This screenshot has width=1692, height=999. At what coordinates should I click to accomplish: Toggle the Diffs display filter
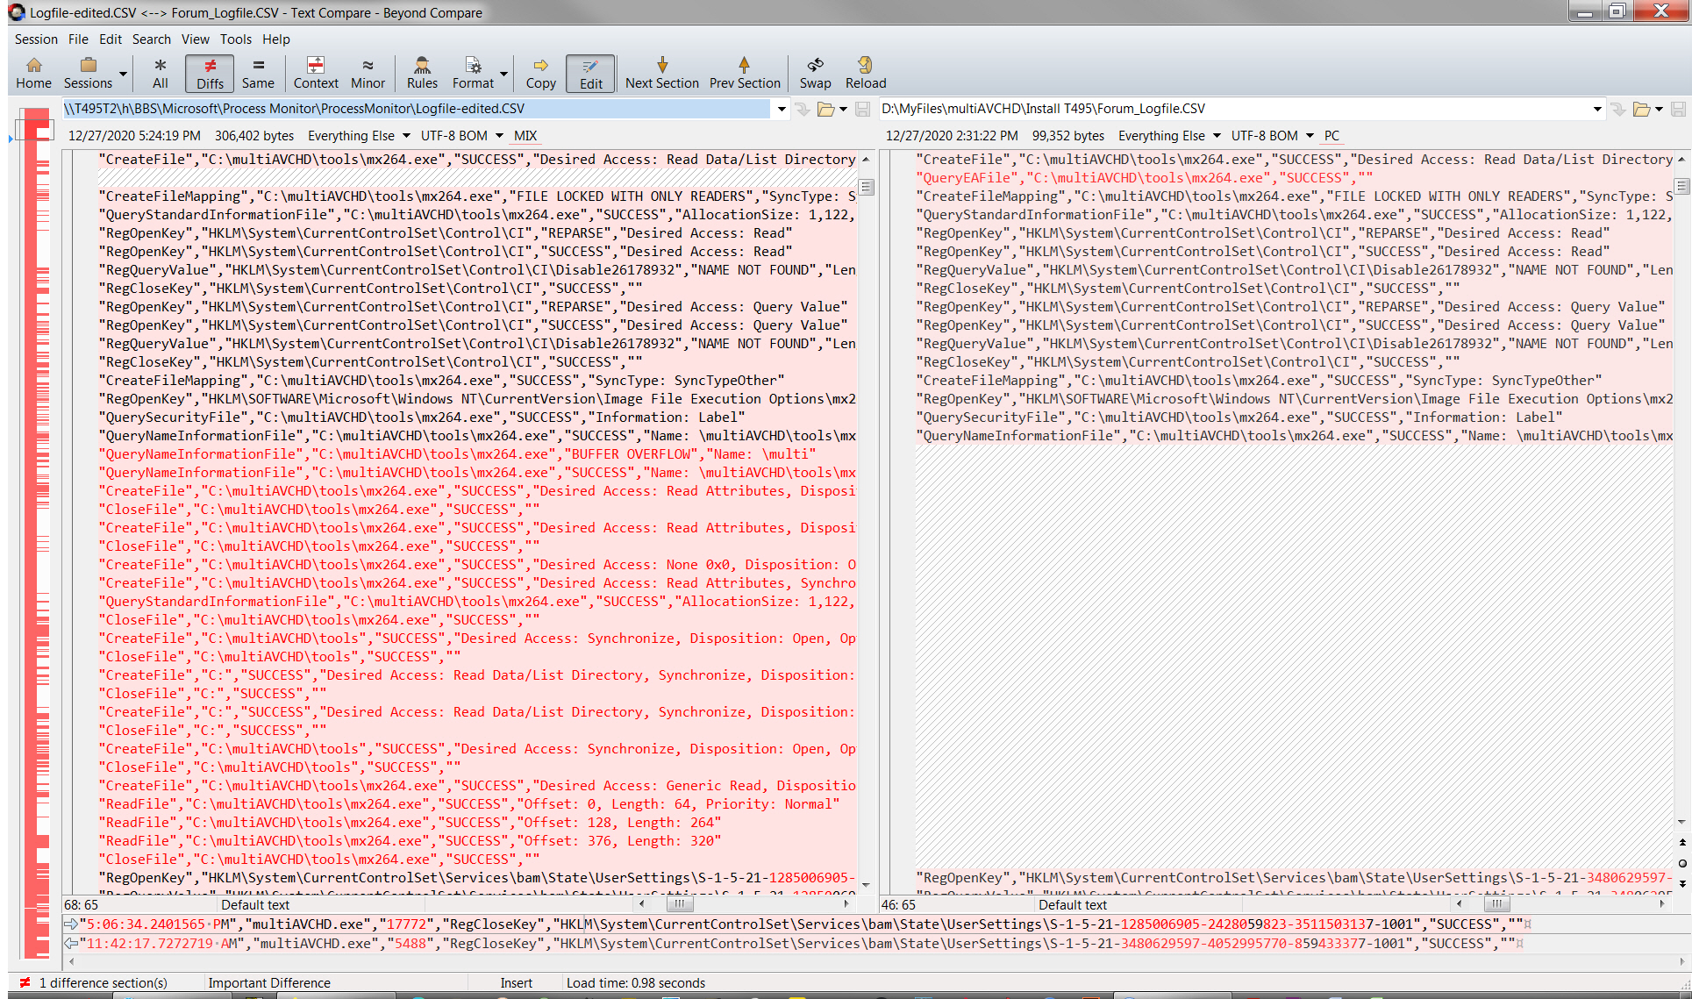pyautogui.click(x=210, y=73)
